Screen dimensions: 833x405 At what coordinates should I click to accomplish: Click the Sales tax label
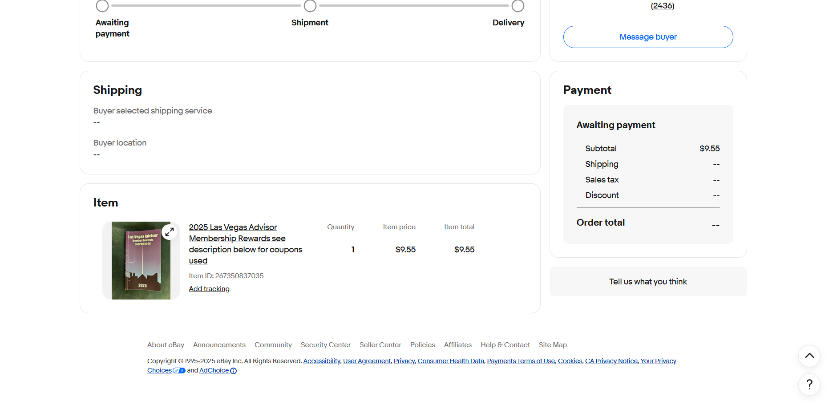tap(602, 180)
